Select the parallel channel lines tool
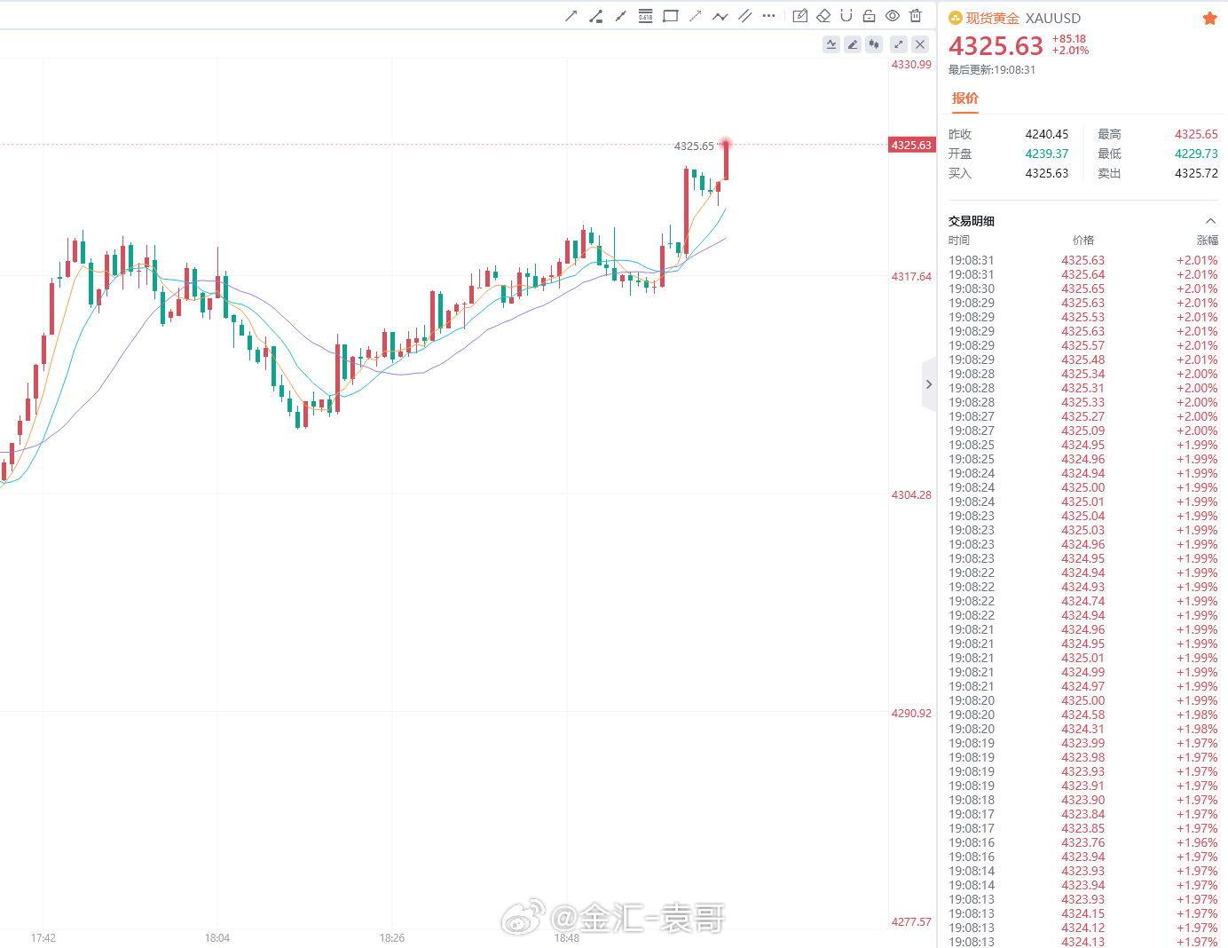This screenshot has width=1228, height=948. tap(744, 16)
